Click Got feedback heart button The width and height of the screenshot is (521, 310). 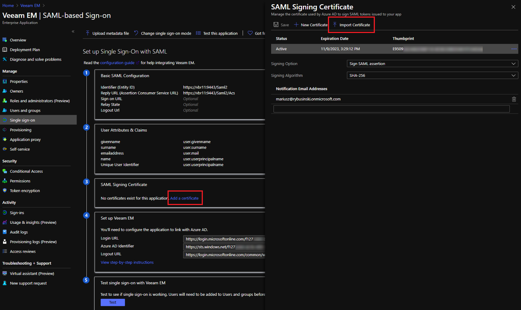click(256, 33)
